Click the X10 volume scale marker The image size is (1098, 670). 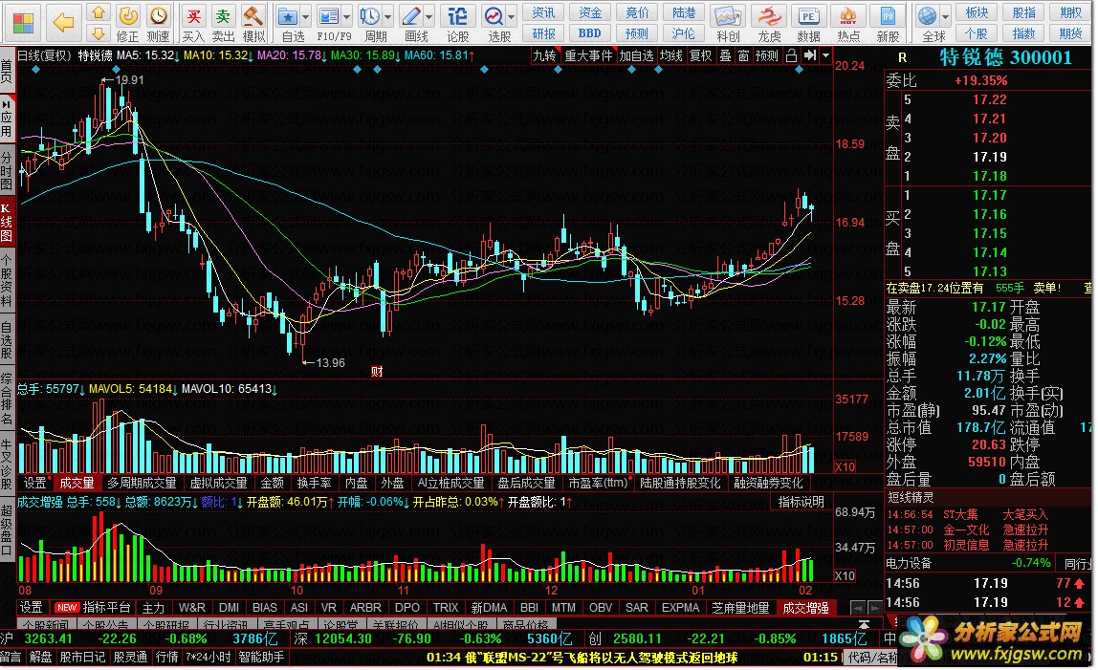(845, 466)
